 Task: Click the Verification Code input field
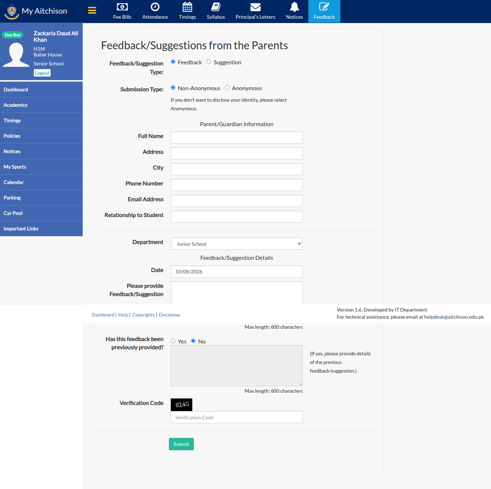237,417
